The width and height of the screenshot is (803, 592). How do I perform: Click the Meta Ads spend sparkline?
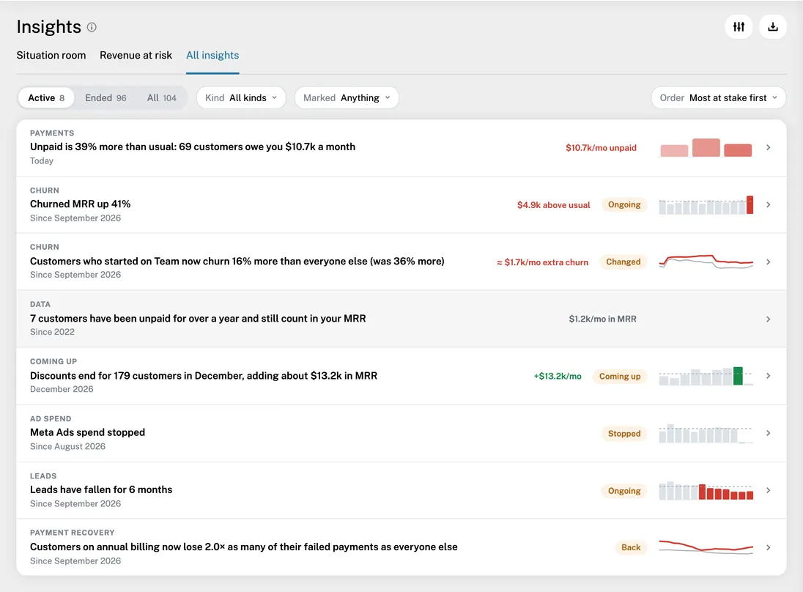pos(706,433)
